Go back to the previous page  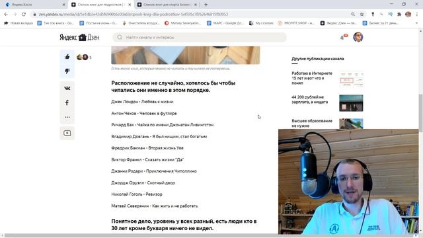(6, 14)
